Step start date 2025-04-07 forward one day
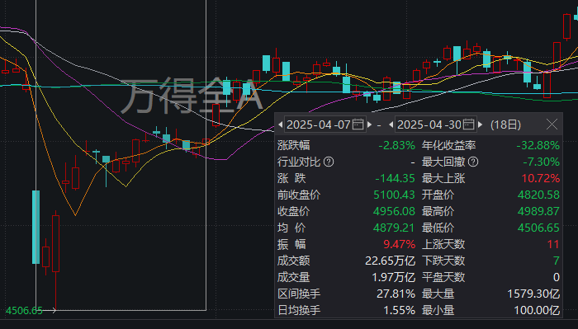Viewport: 578px width, 329px height. [369, 125]
